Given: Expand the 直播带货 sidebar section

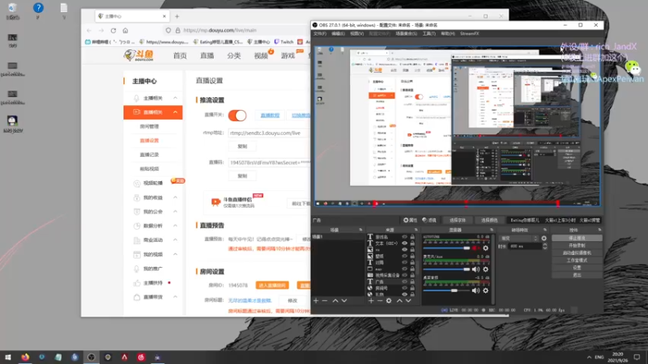Looking at the screenshot, I should point(175,297).
